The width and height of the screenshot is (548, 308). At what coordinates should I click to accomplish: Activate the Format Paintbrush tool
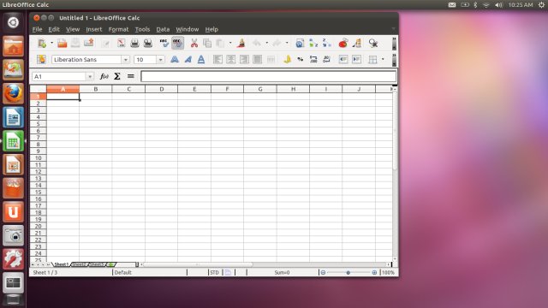[x=241, y=43]
